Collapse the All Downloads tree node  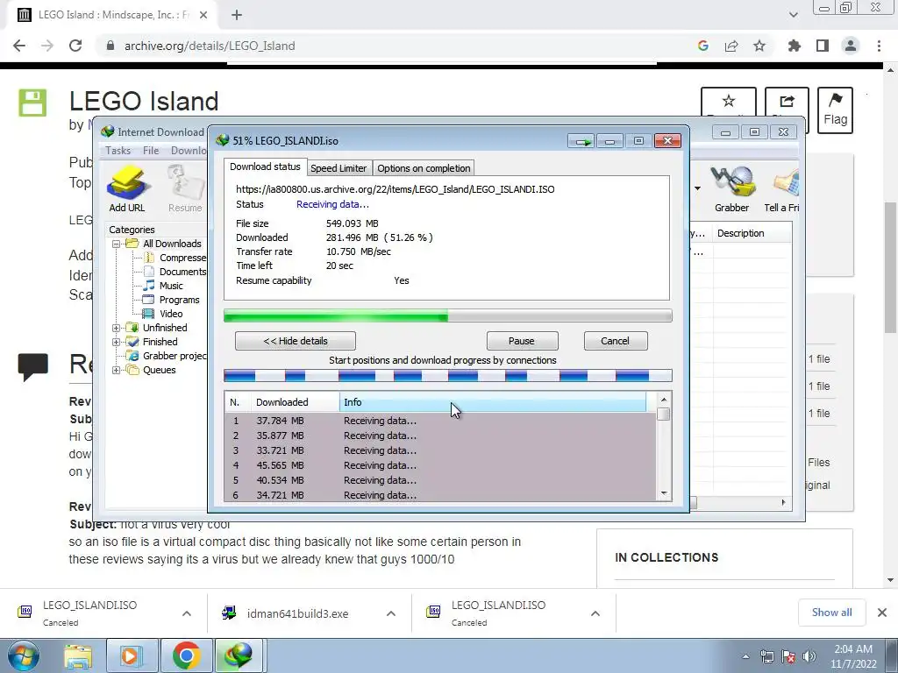coord(117,244)
